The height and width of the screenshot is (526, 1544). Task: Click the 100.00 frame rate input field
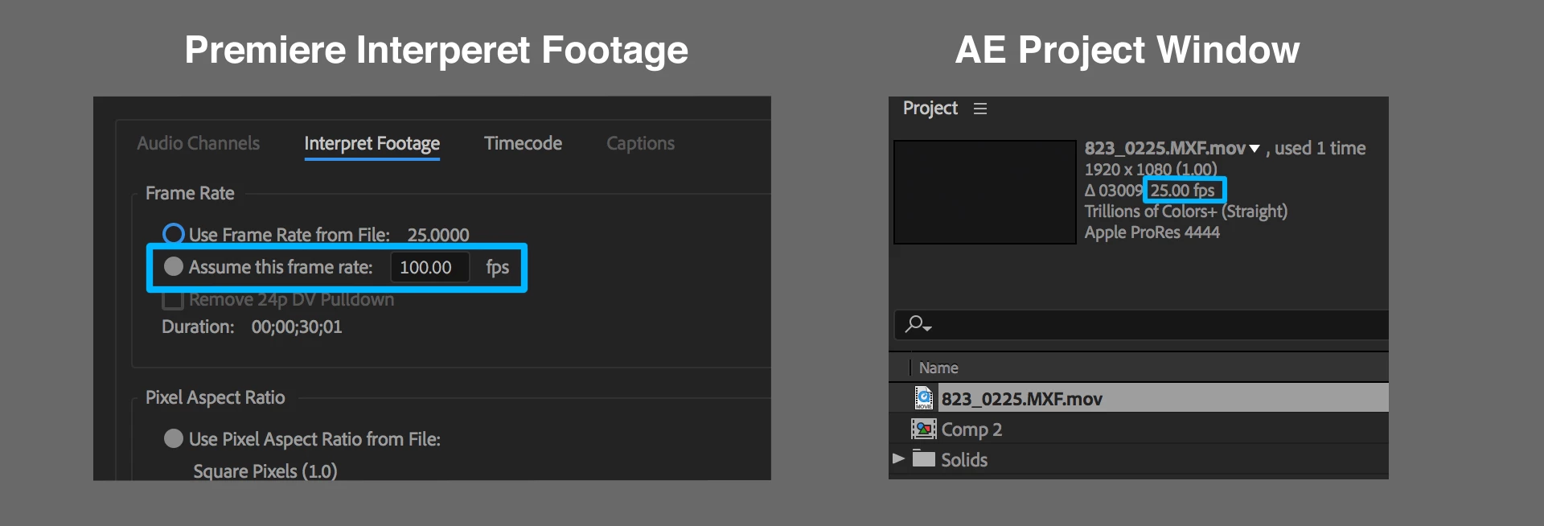429,267
